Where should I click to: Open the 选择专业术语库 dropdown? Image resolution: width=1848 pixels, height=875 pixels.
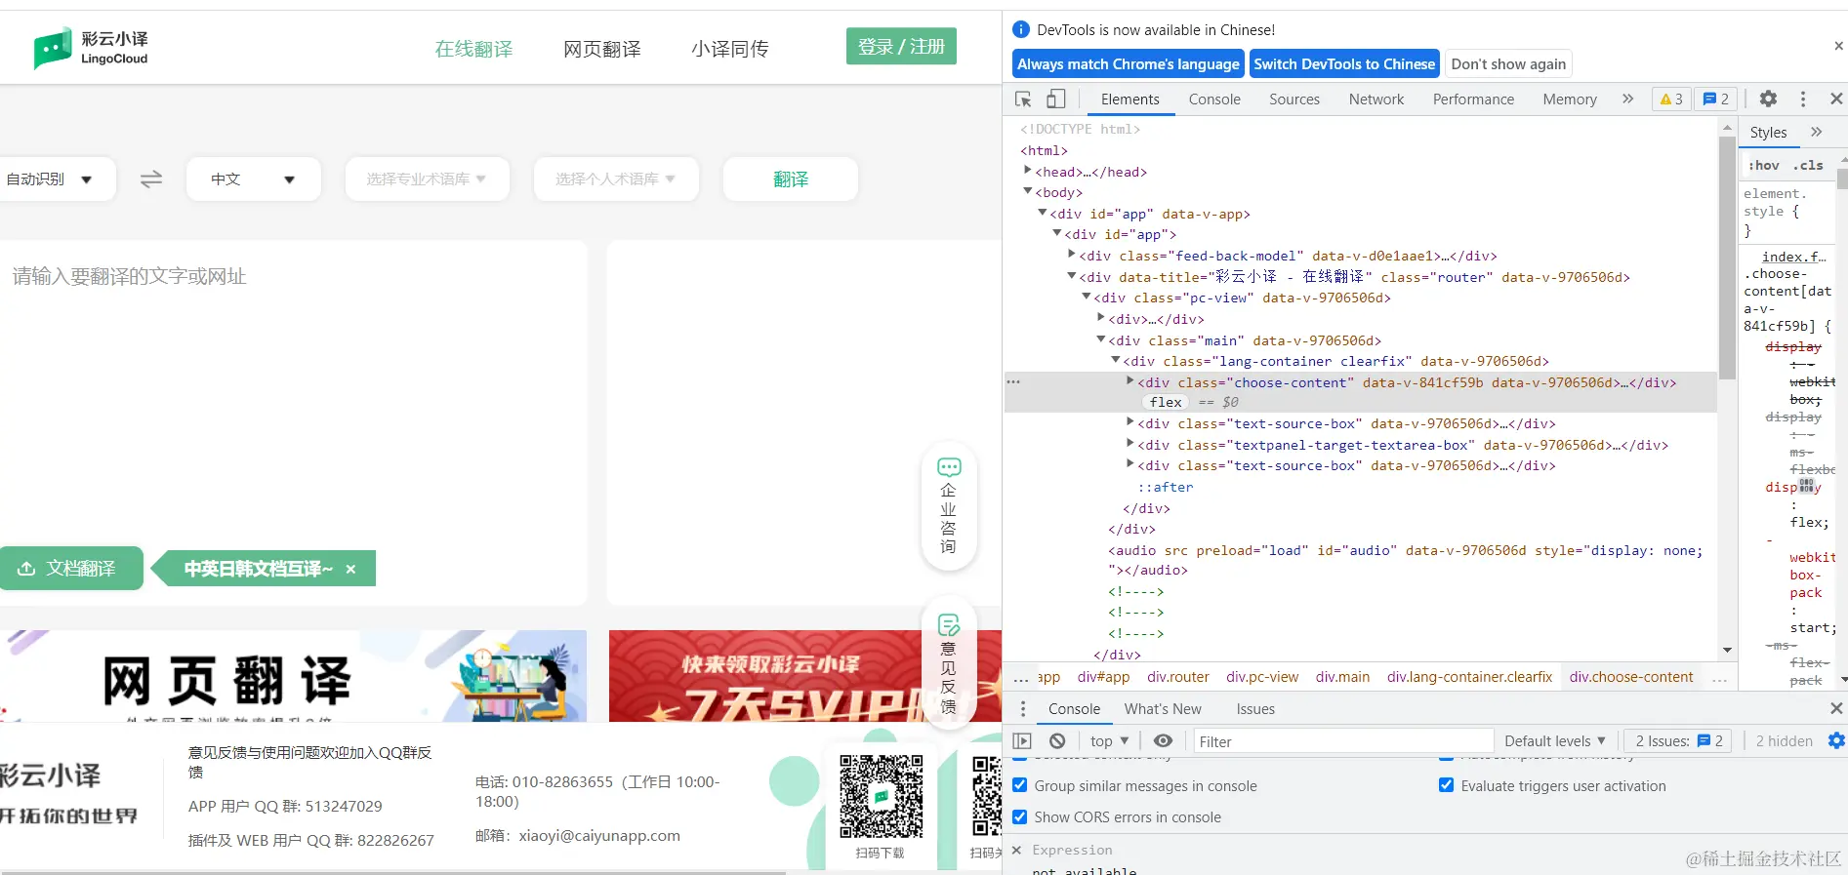click(427, 179)
